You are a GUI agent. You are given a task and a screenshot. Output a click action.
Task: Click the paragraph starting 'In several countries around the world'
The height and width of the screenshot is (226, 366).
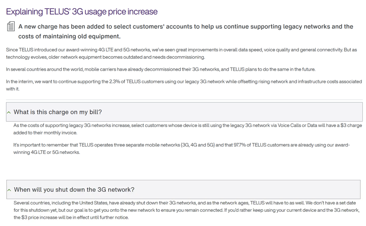[x=161, y=69]
